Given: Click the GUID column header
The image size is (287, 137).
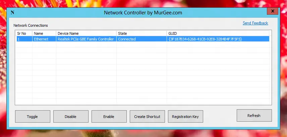Looking at the screenshot, I should pyautogui.click(x=218, y=33).
